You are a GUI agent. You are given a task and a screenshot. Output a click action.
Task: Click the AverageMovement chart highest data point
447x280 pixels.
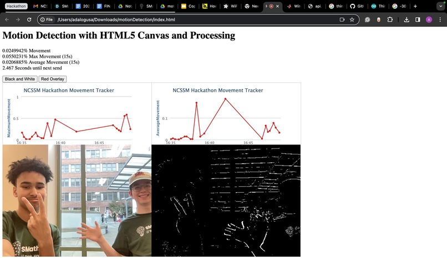pyautogui.click(x=226, y=99)
